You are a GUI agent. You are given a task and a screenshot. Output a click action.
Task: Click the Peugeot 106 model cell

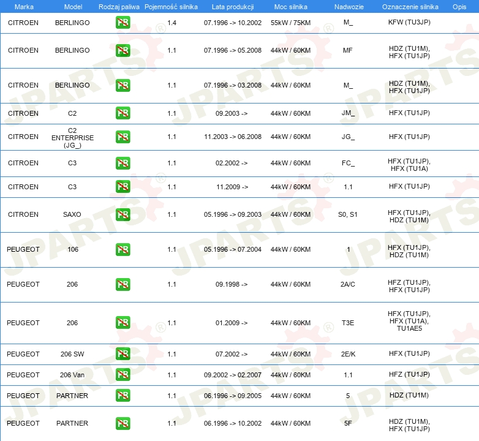[73, 249]
